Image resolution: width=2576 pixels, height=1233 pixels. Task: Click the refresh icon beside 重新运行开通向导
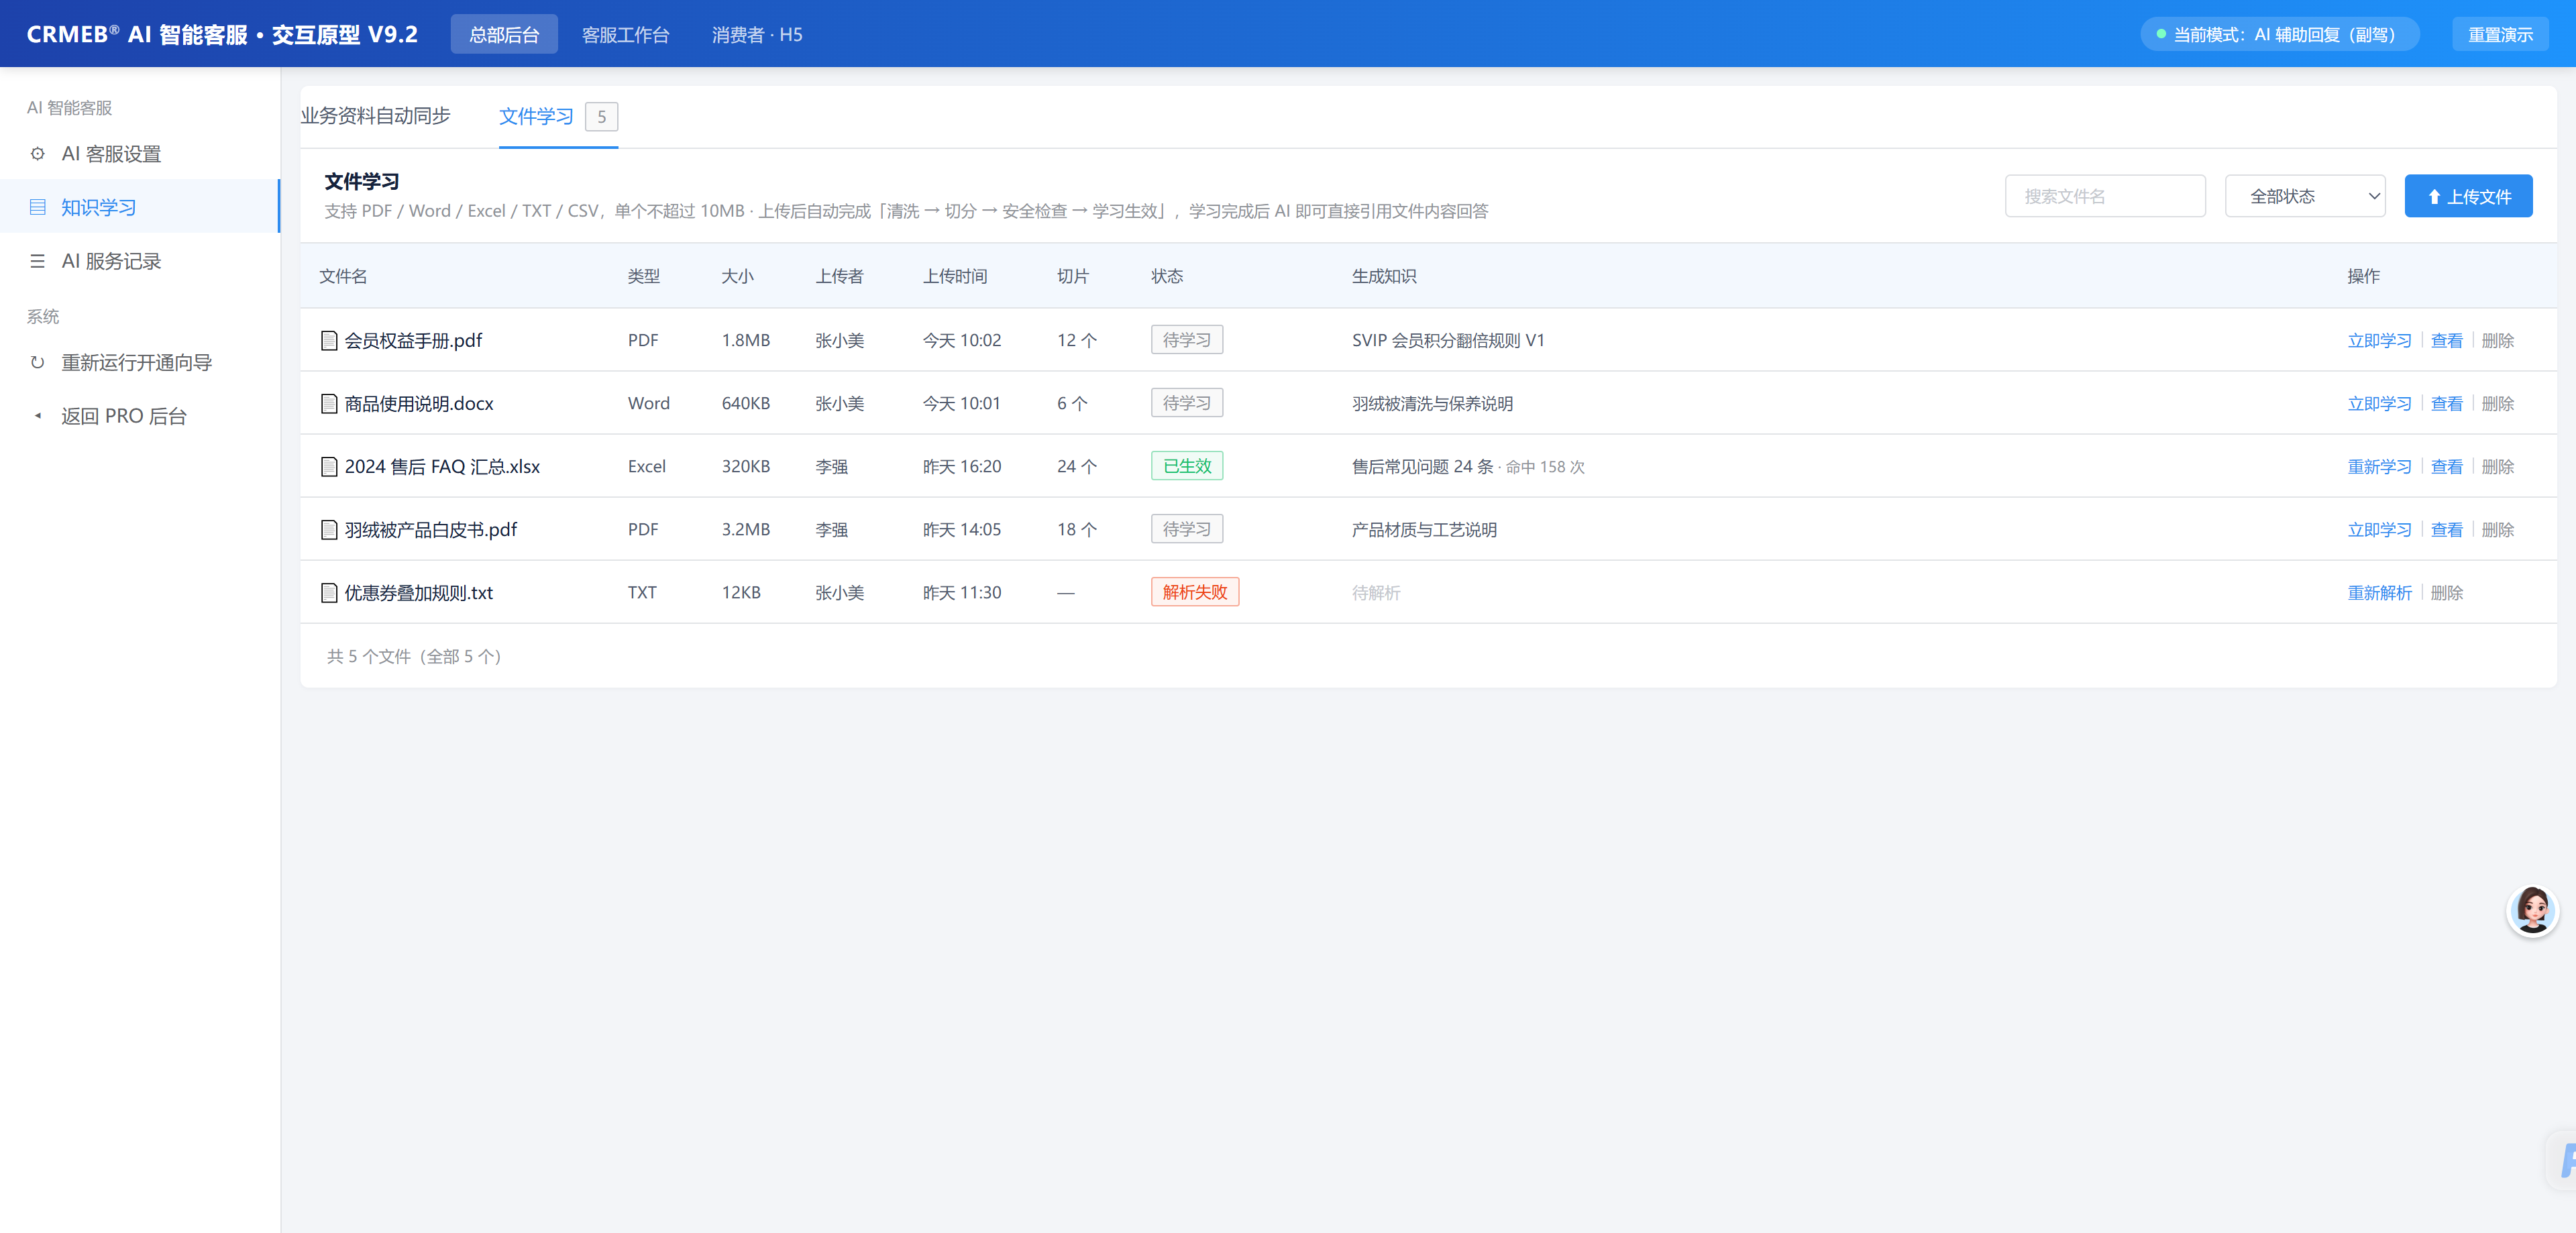(37, 362)
